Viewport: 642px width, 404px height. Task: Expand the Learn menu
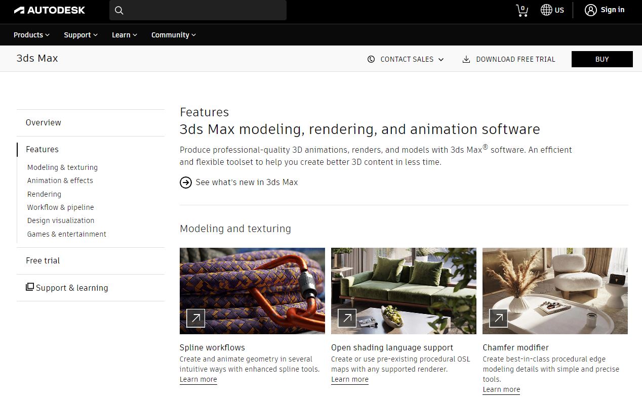(125, 35)
